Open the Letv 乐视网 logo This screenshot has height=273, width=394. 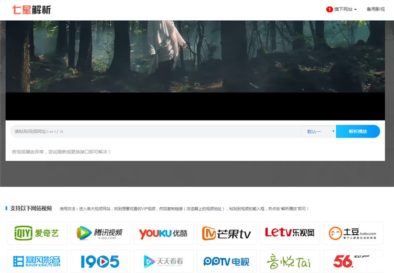[x=290, y=233]
